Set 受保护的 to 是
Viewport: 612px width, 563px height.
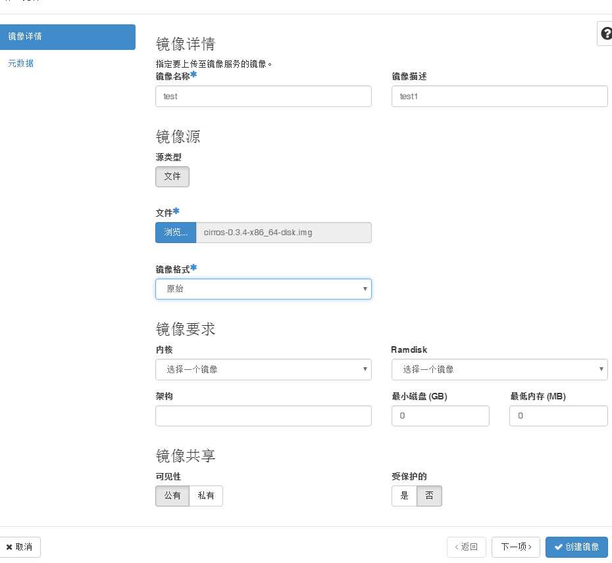click(404, 495)
